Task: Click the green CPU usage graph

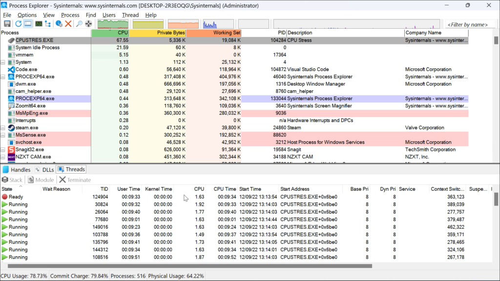Action: pyautogui.click(x=113, y=24)
